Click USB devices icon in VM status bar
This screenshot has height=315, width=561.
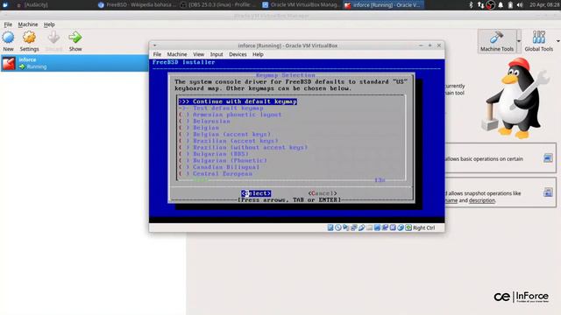[x=362, y=227]
